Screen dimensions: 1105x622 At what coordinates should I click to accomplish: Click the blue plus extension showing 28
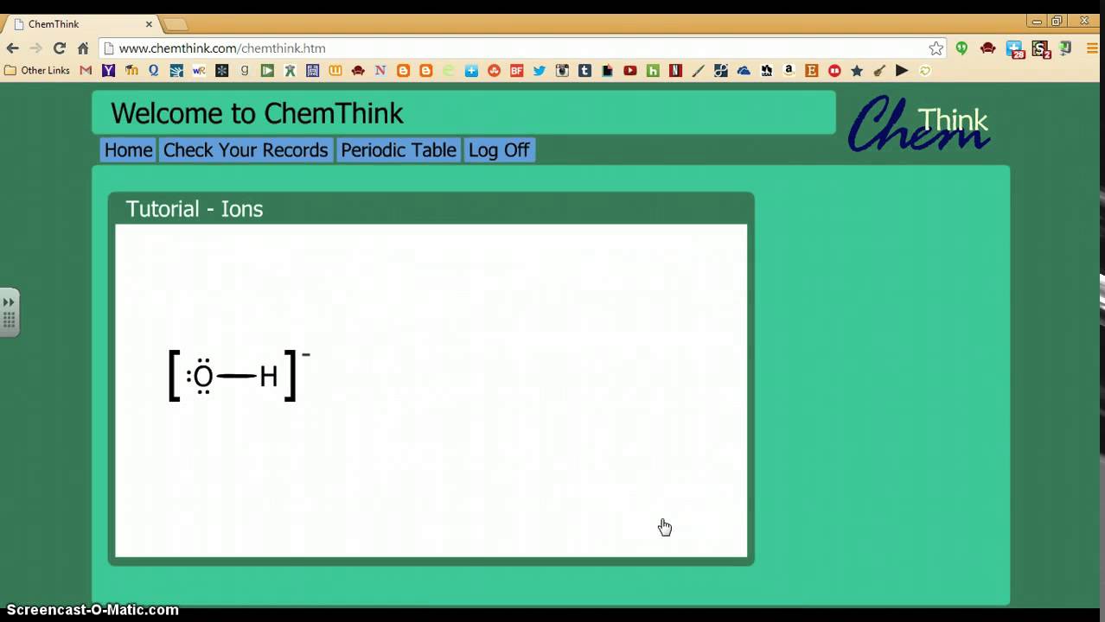tap(1015, 49)
